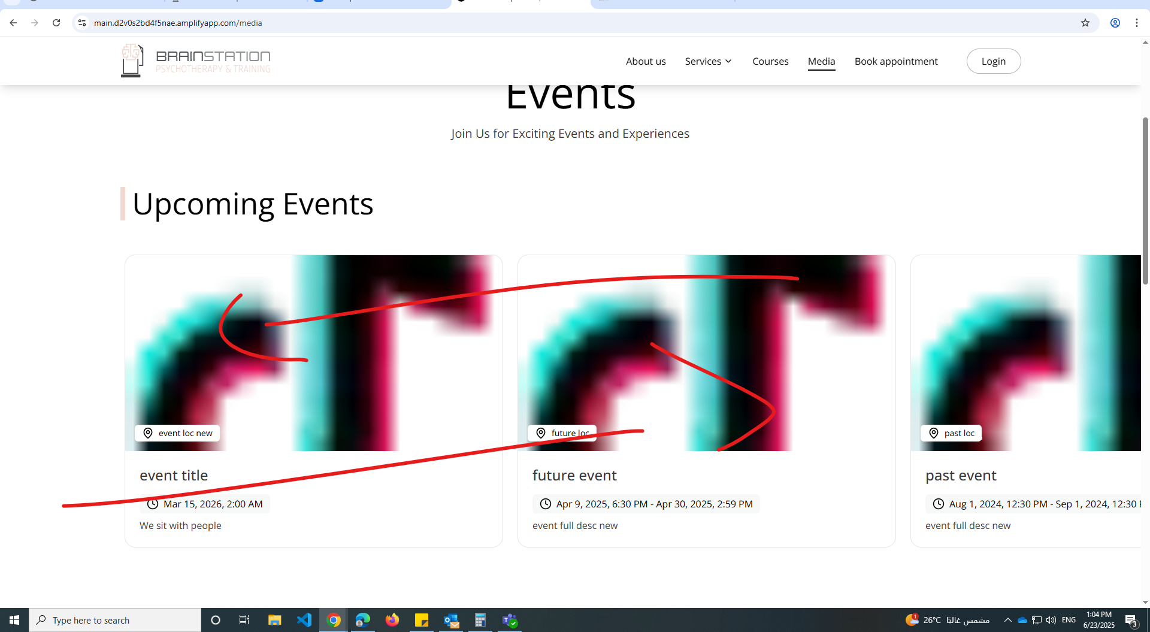The height and width of the screenshot is (632, 1150).
Task: Expand the Services dropdown menu
Action: click(x=709, y=61)
